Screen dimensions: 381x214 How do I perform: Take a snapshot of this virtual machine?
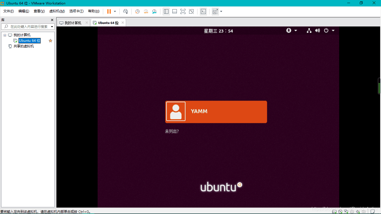[138, 11]
